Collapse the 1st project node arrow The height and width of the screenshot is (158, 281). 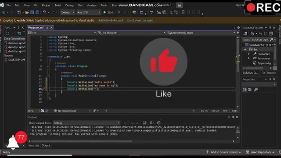pyautogui.click(x=245, y=50)
